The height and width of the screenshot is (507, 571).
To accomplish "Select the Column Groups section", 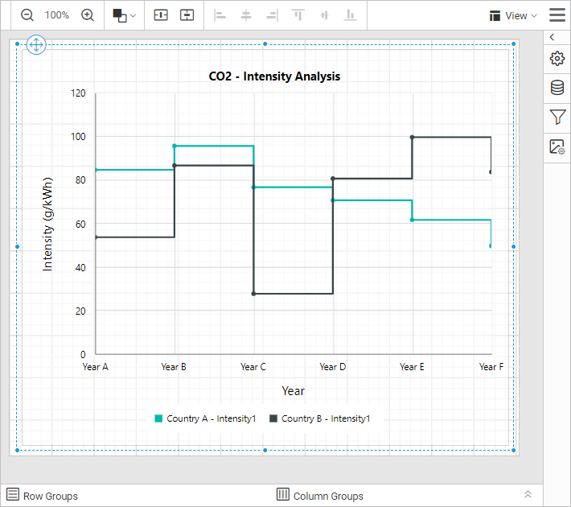I will click(x=320, y=496).
